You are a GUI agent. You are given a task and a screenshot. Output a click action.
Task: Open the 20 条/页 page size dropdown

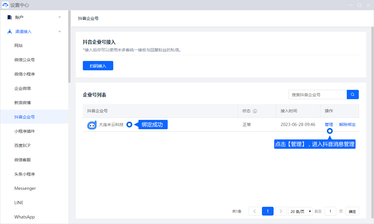tap(300, 211)
